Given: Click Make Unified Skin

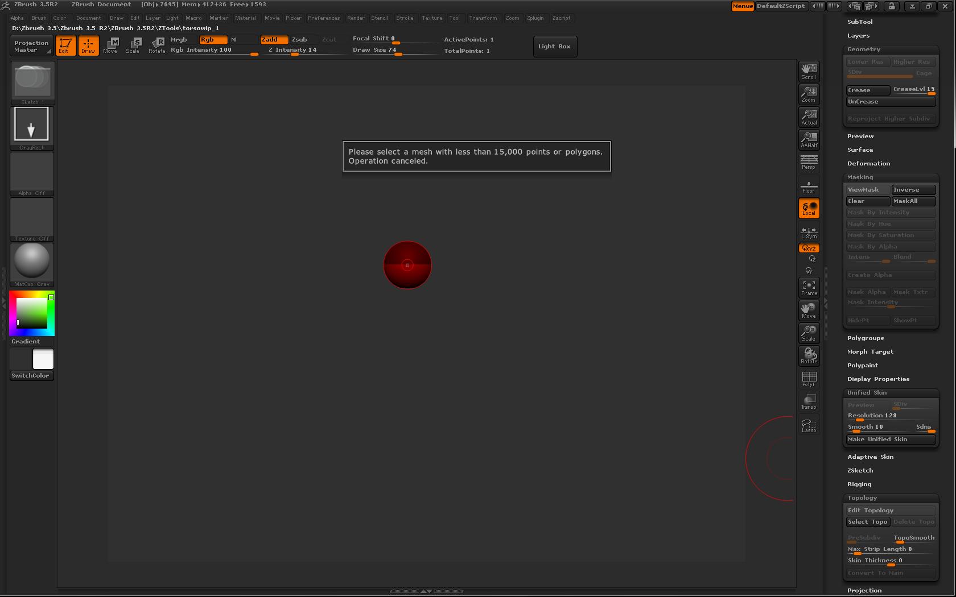Looking at the screenshot, I should [891, 440].
